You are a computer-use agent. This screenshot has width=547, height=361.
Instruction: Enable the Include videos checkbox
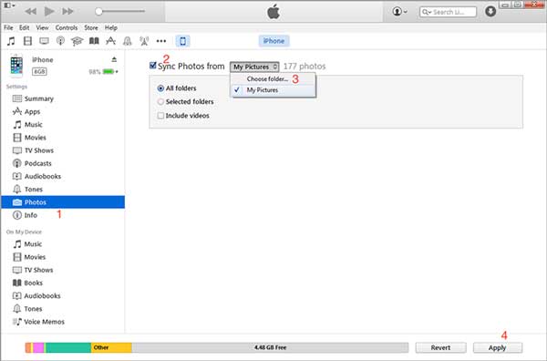click(160, 116)
